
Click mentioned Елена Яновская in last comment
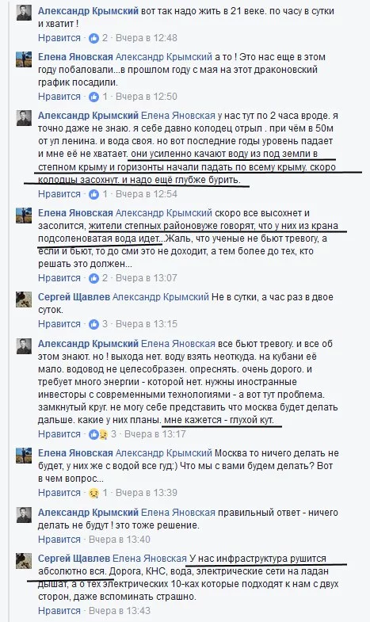pyautogui.click(x=150, y=559)
